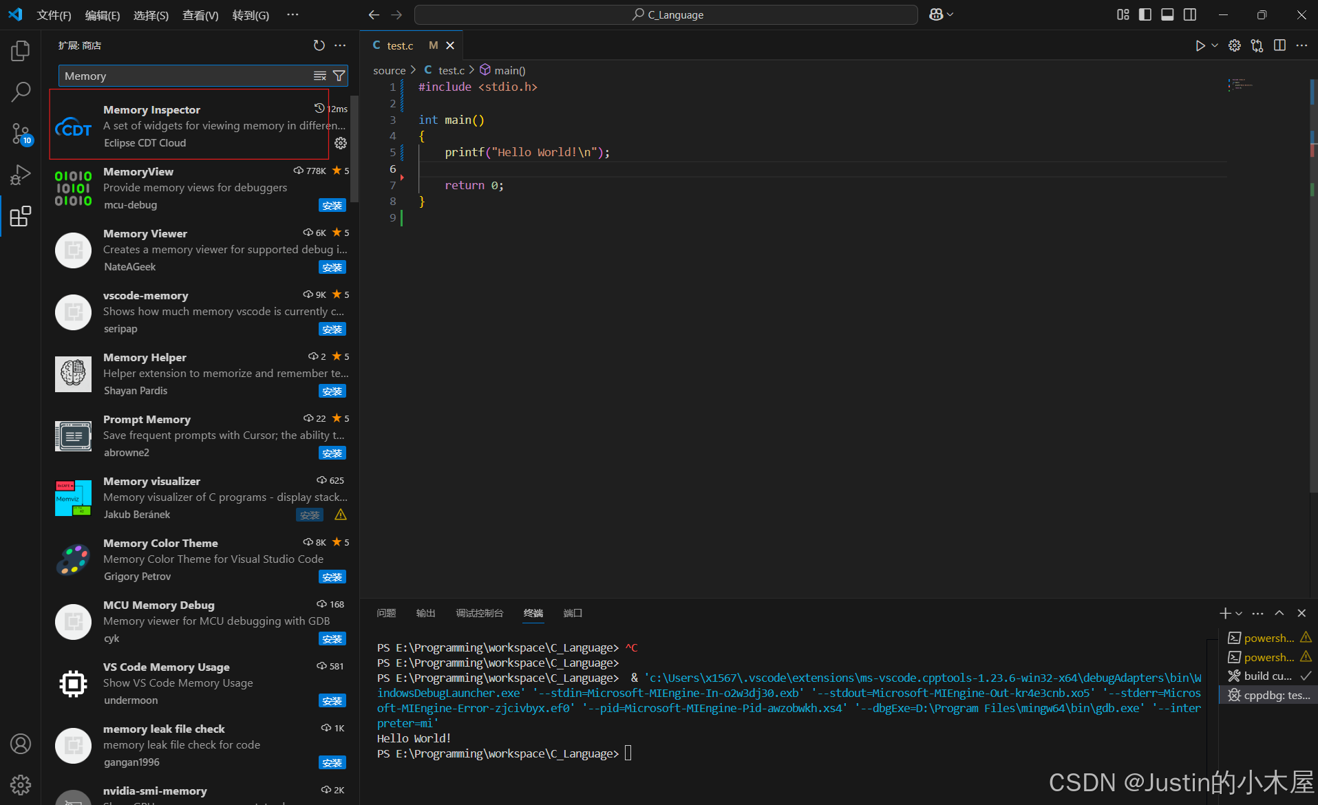
Task: Open the Search view in activity bar
Action: pos(21,92)
